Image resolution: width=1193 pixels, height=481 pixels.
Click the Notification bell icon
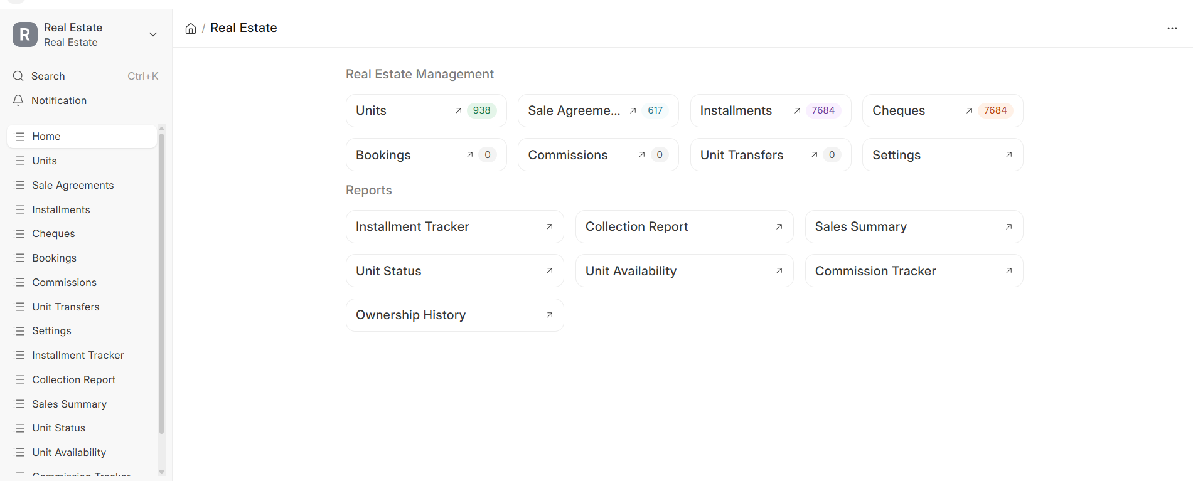coord(18,100)
